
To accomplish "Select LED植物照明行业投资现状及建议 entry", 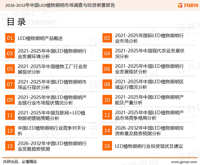I will (x=149, y=146).
